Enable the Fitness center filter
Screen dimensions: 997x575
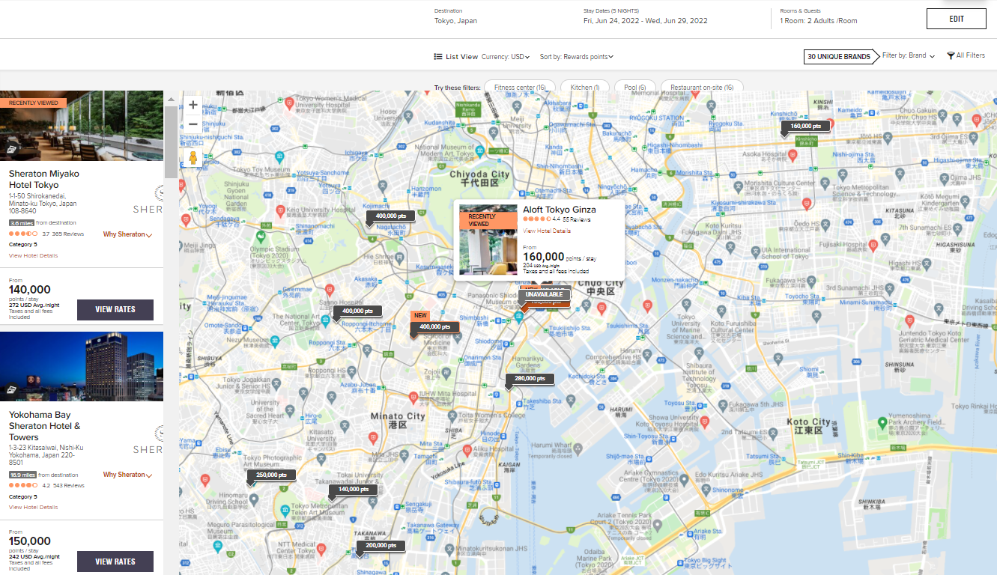(x=519, y=87)
